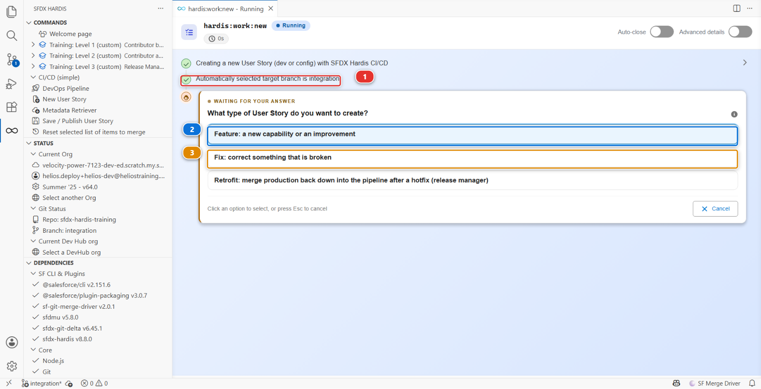Click the Cancel button
The height and width of the screenshot is (389, 761).
[715, 209]
